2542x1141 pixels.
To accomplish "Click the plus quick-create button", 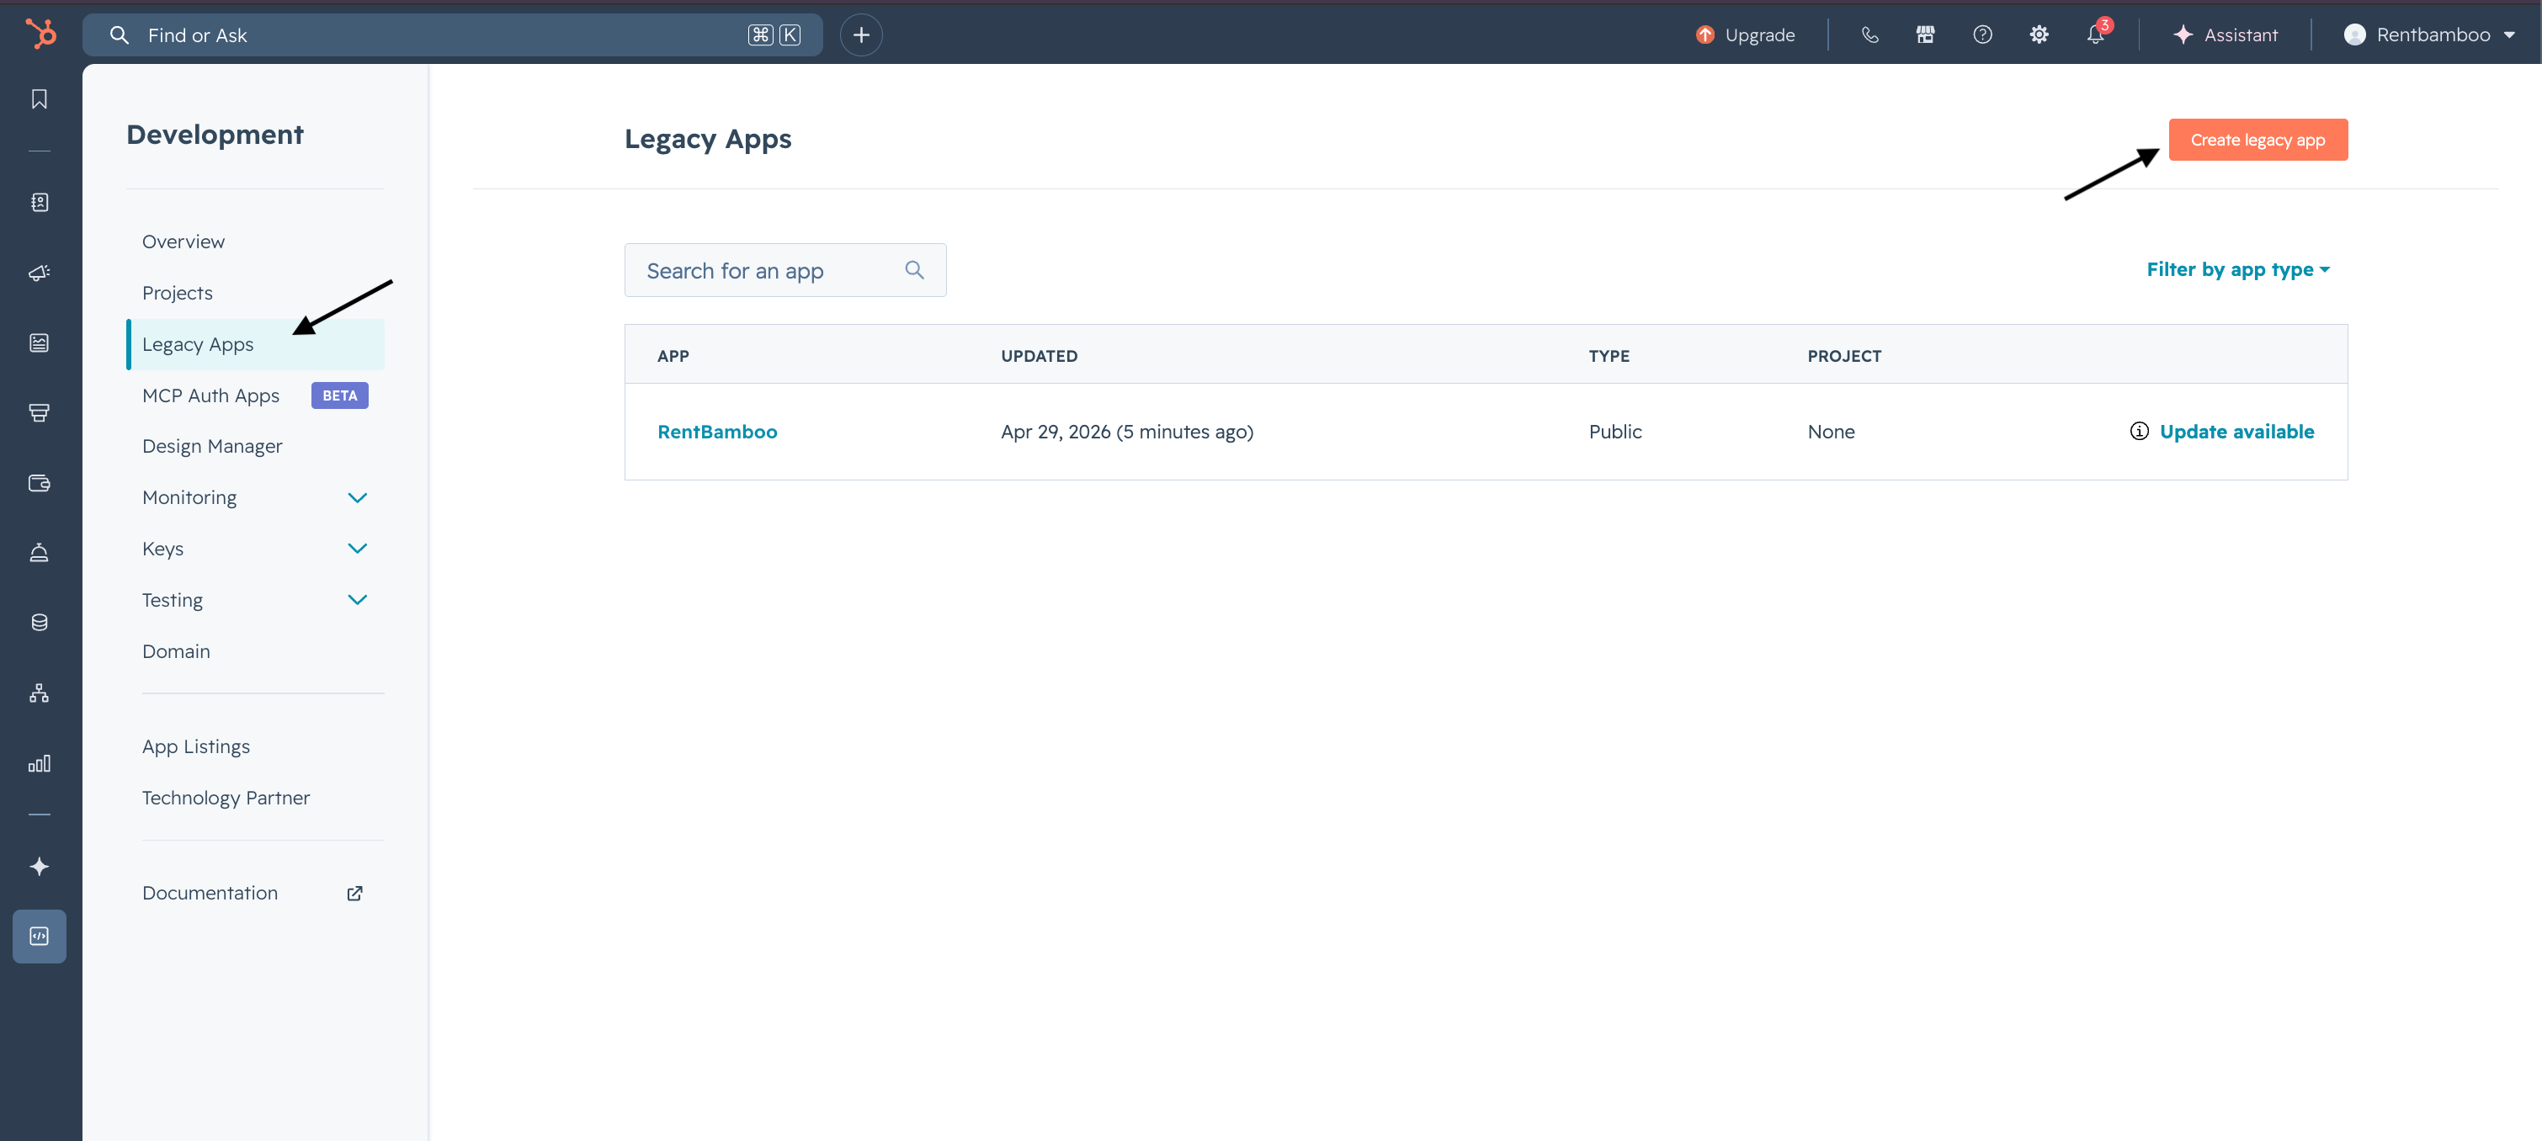I will click(861, 35).
